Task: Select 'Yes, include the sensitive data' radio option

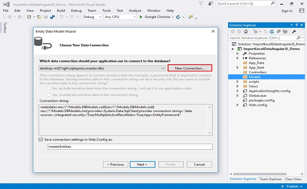Action: pos(48,95)
